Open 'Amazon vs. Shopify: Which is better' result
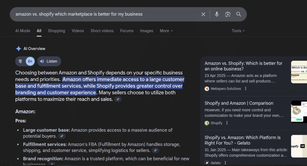The width and height of the screenshot is (307, 166). [x=243, y=66]
